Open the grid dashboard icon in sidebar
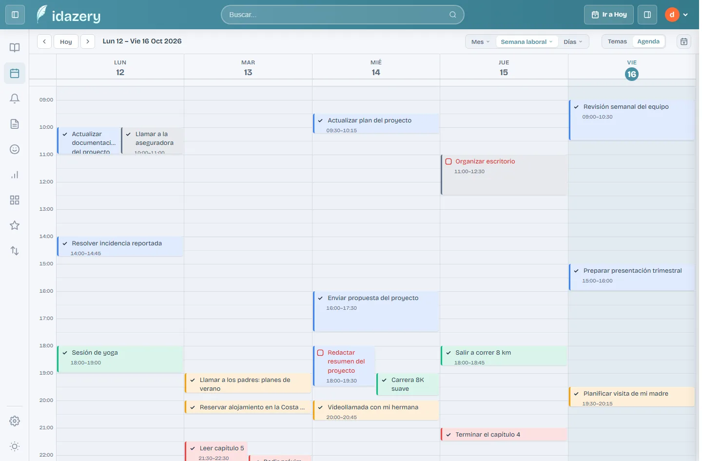The width and height of the screenshot is (702, 461). pyautogui.click(x=15, y=200)
